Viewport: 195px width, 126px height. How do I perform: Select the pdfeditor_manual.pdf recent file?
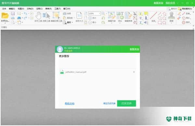click(x=98, y=72)
